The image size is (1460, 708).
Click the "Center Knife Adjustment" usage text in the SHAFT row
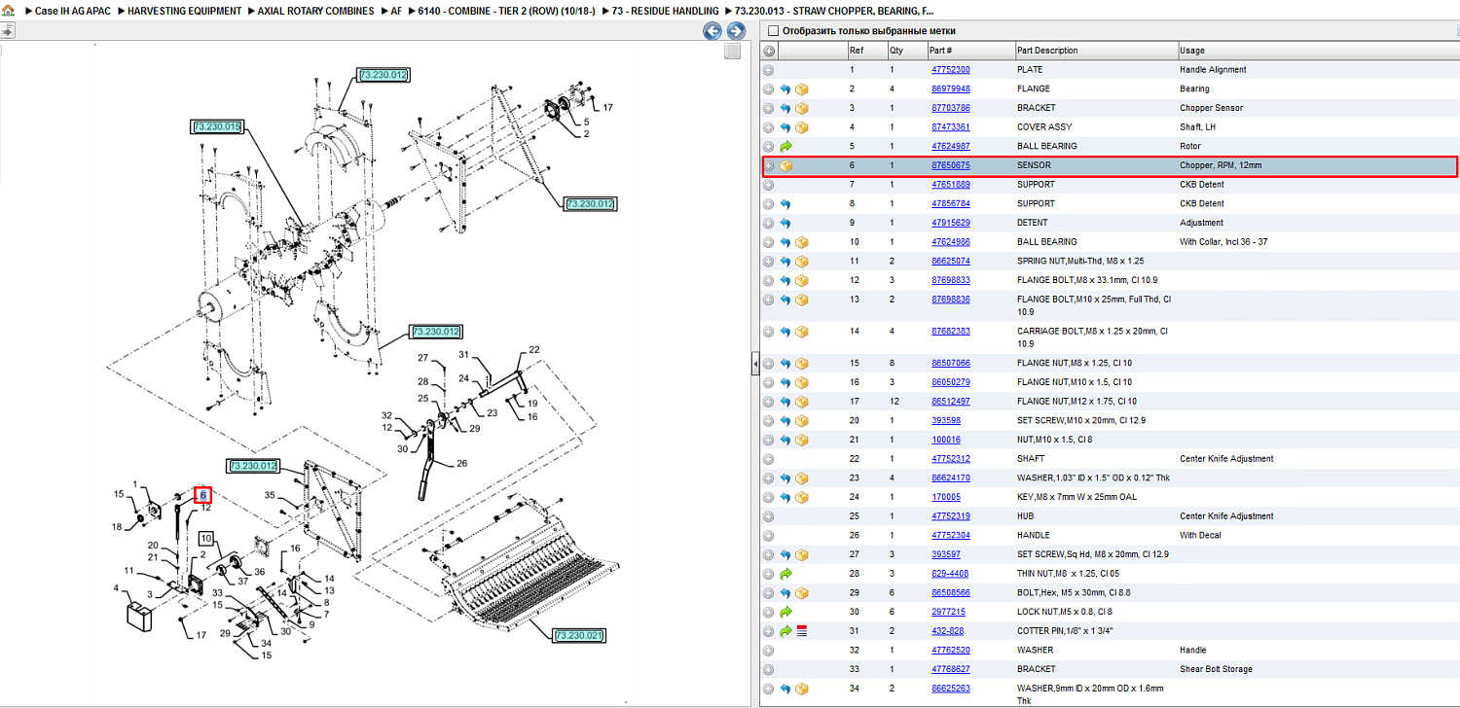coord(1226,459)
